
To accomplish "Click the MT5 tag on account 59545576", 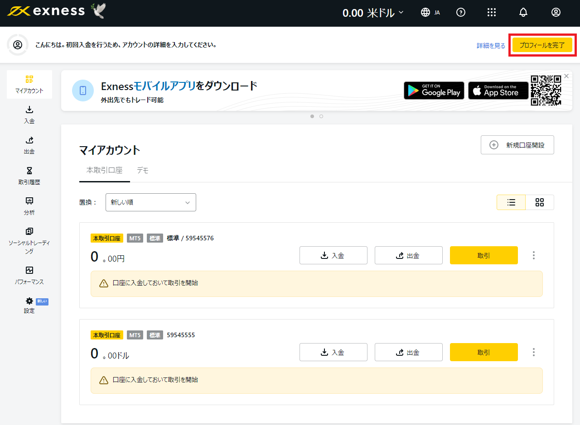I will (x=135, y=238).
